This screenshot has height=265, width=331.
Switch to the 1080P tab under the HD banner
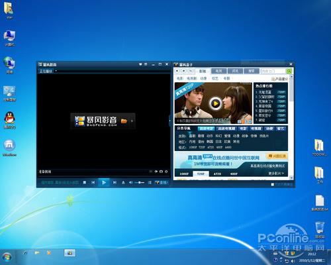pyautogui.click(x=184, y=174)
